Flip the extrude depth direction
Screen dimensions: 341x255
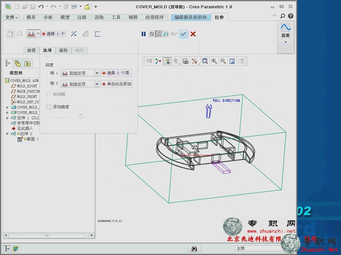click(74, 34)
